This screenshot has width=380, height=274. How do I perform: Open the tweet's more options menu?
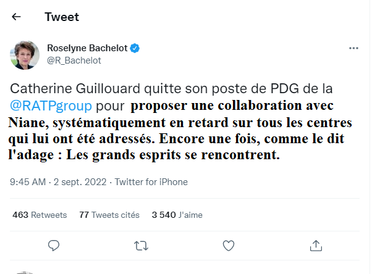tap(353, 48)
